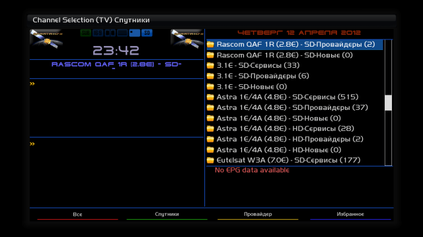Click the 16:9 aspect ratio indicator

pos(98,33)
